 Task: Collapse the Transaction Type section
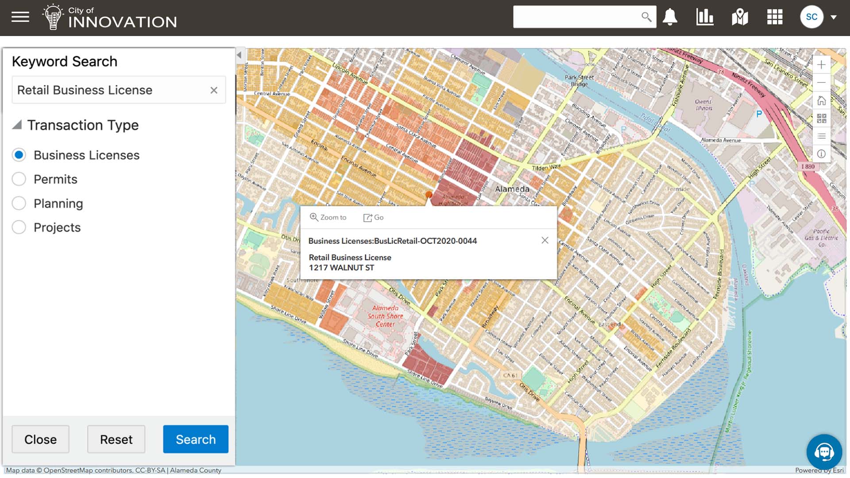[x=17, y=125]
